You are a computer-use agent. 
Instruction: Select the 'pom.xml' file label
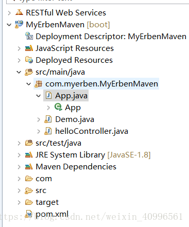[52, 214]
